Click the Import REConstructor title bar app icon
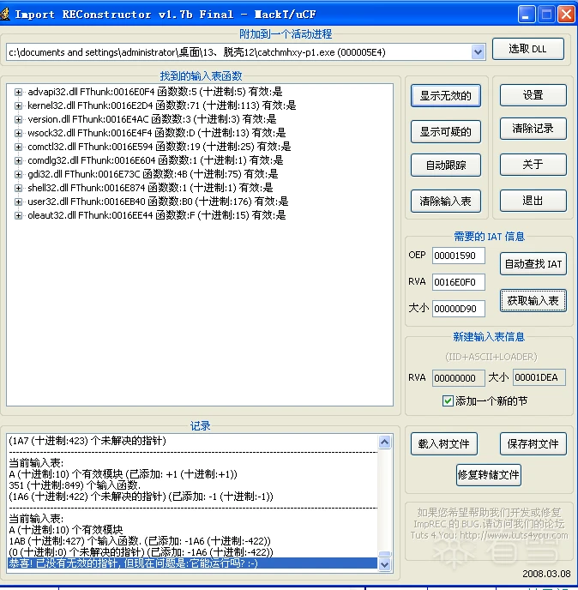 pos(5,15)
